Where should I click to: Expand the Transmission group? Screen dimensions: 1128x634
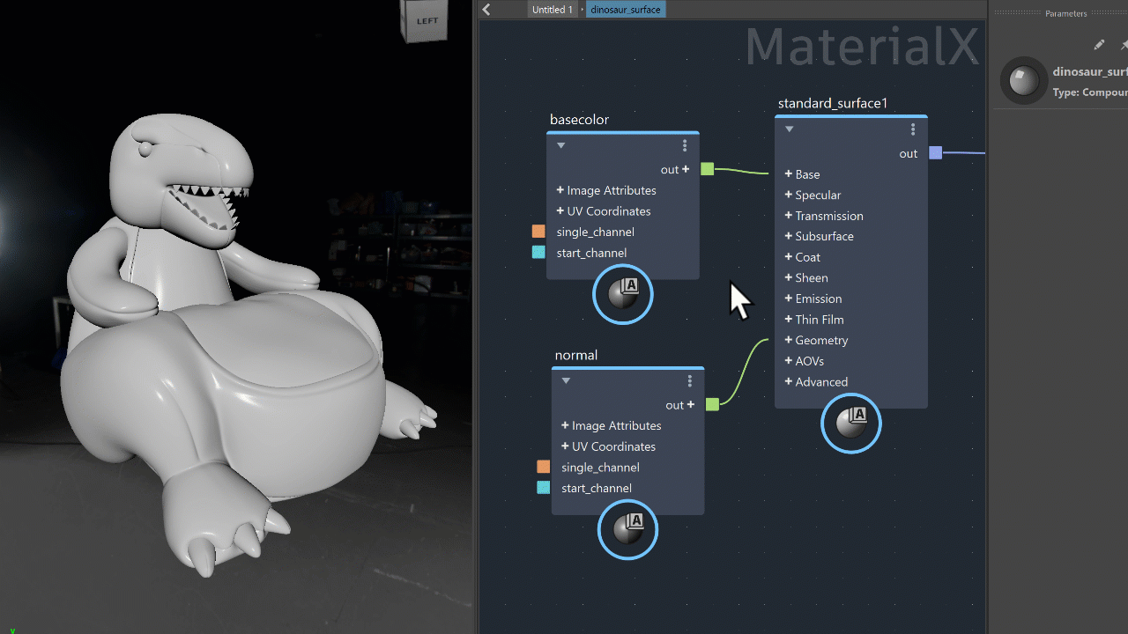click(x=789, y=216)
